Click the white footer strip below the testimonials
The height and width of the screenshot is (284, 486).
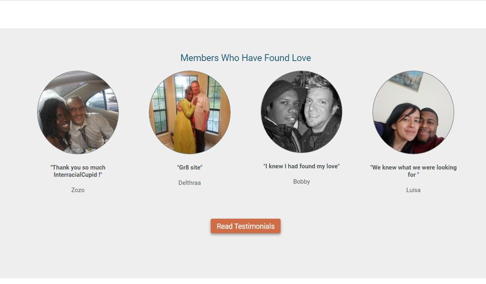(243, 281)
